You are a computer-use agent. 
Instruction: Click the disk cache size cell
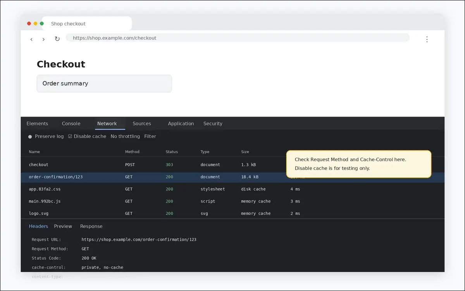253,189
